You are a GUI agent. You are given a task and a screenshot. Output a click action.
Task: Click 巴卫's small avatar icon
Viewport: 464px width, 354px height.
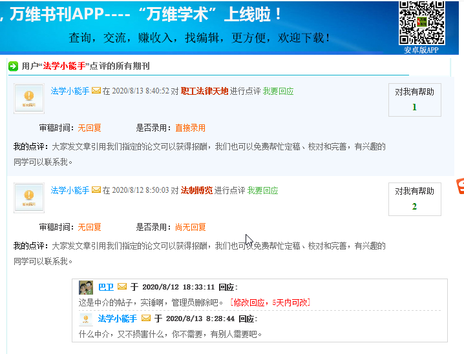coord(86,288)
